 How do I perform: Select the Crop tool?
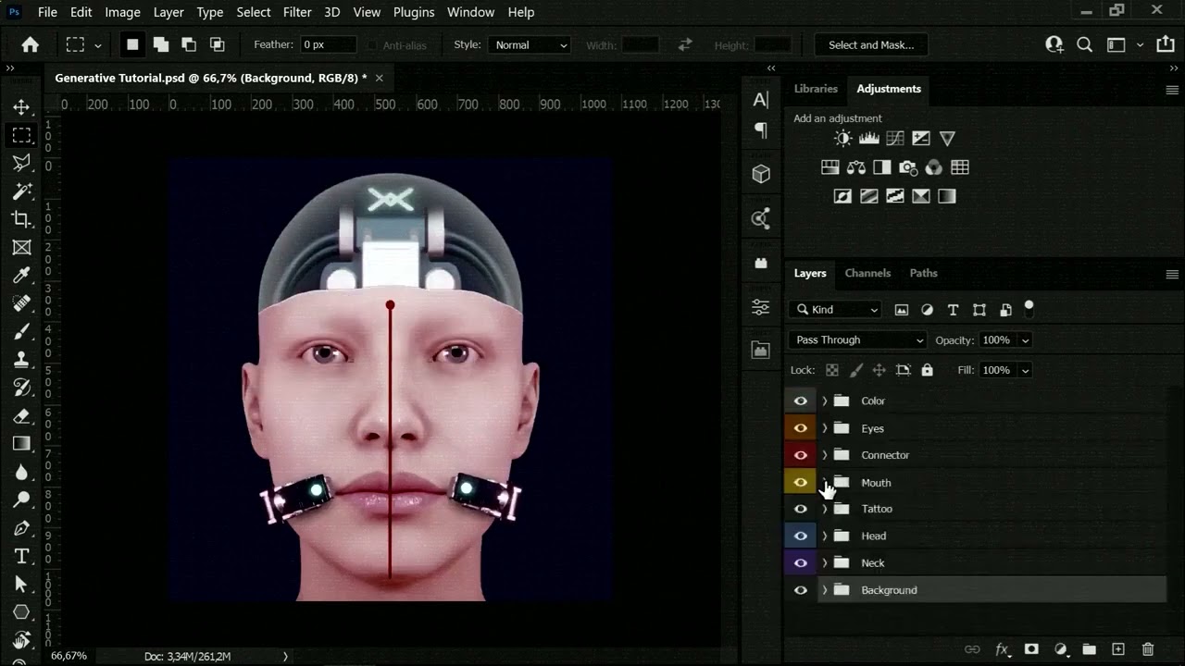coord(21,219)
